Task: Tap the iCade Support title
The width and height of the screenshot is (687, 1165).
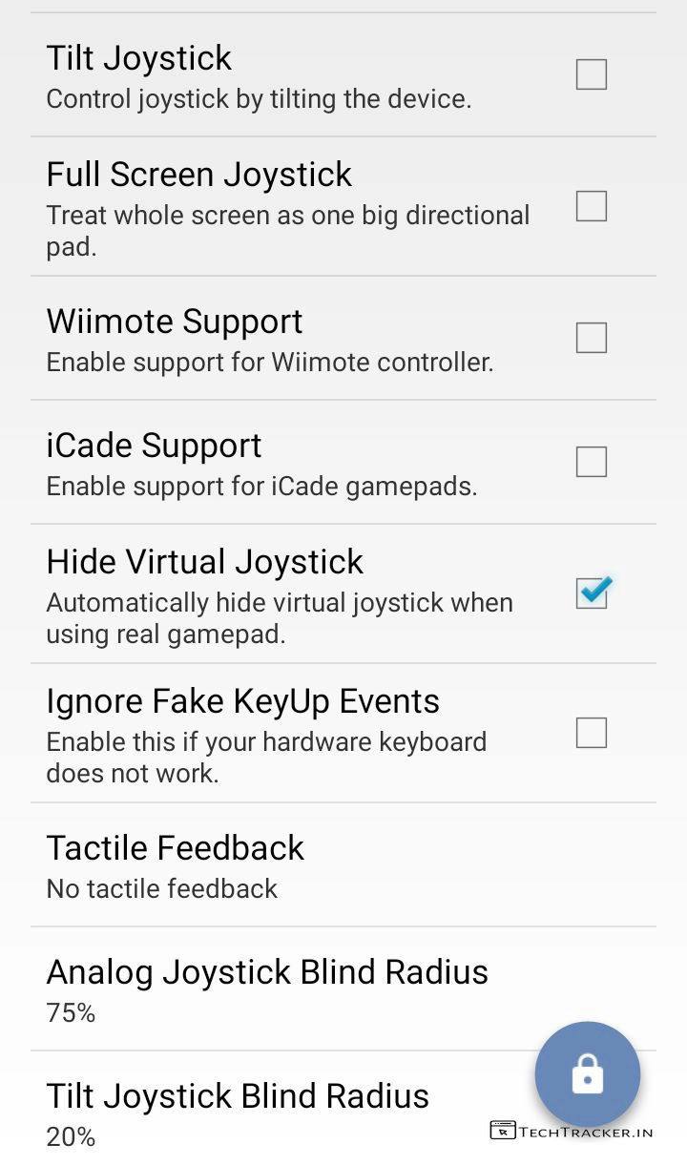Action: (x=154, y=446)
